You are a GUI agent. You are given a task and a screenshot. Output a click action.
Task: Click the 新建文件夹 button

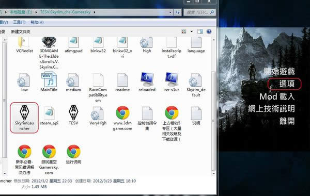(x=21, y=31)
